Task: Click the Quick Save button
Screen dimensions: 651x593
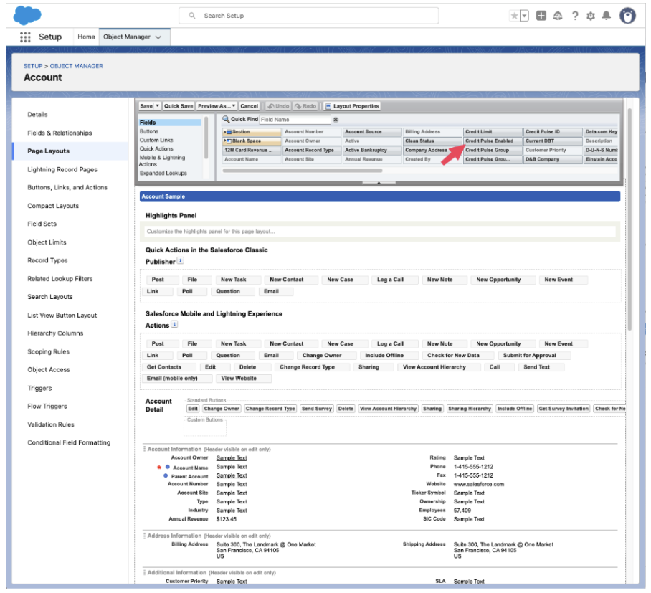Action: point(179,106)
